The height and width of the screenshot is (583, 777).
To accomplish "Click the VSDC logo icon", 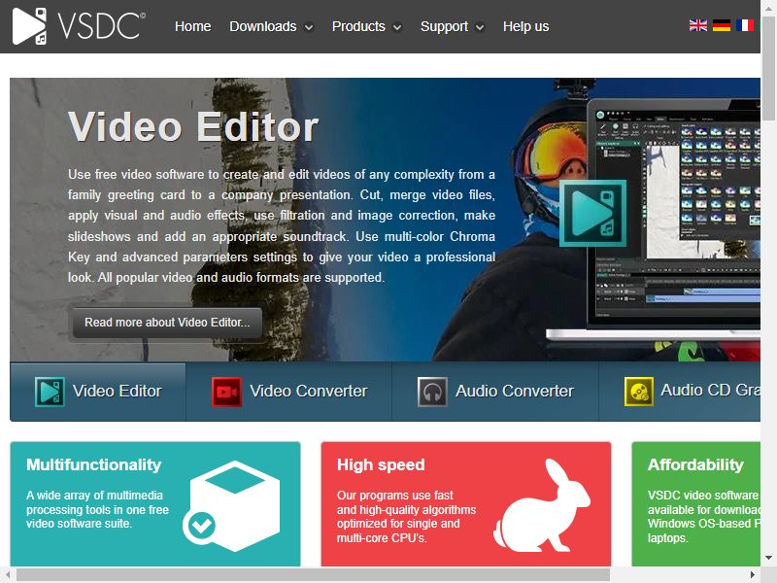I will [29, 26].
